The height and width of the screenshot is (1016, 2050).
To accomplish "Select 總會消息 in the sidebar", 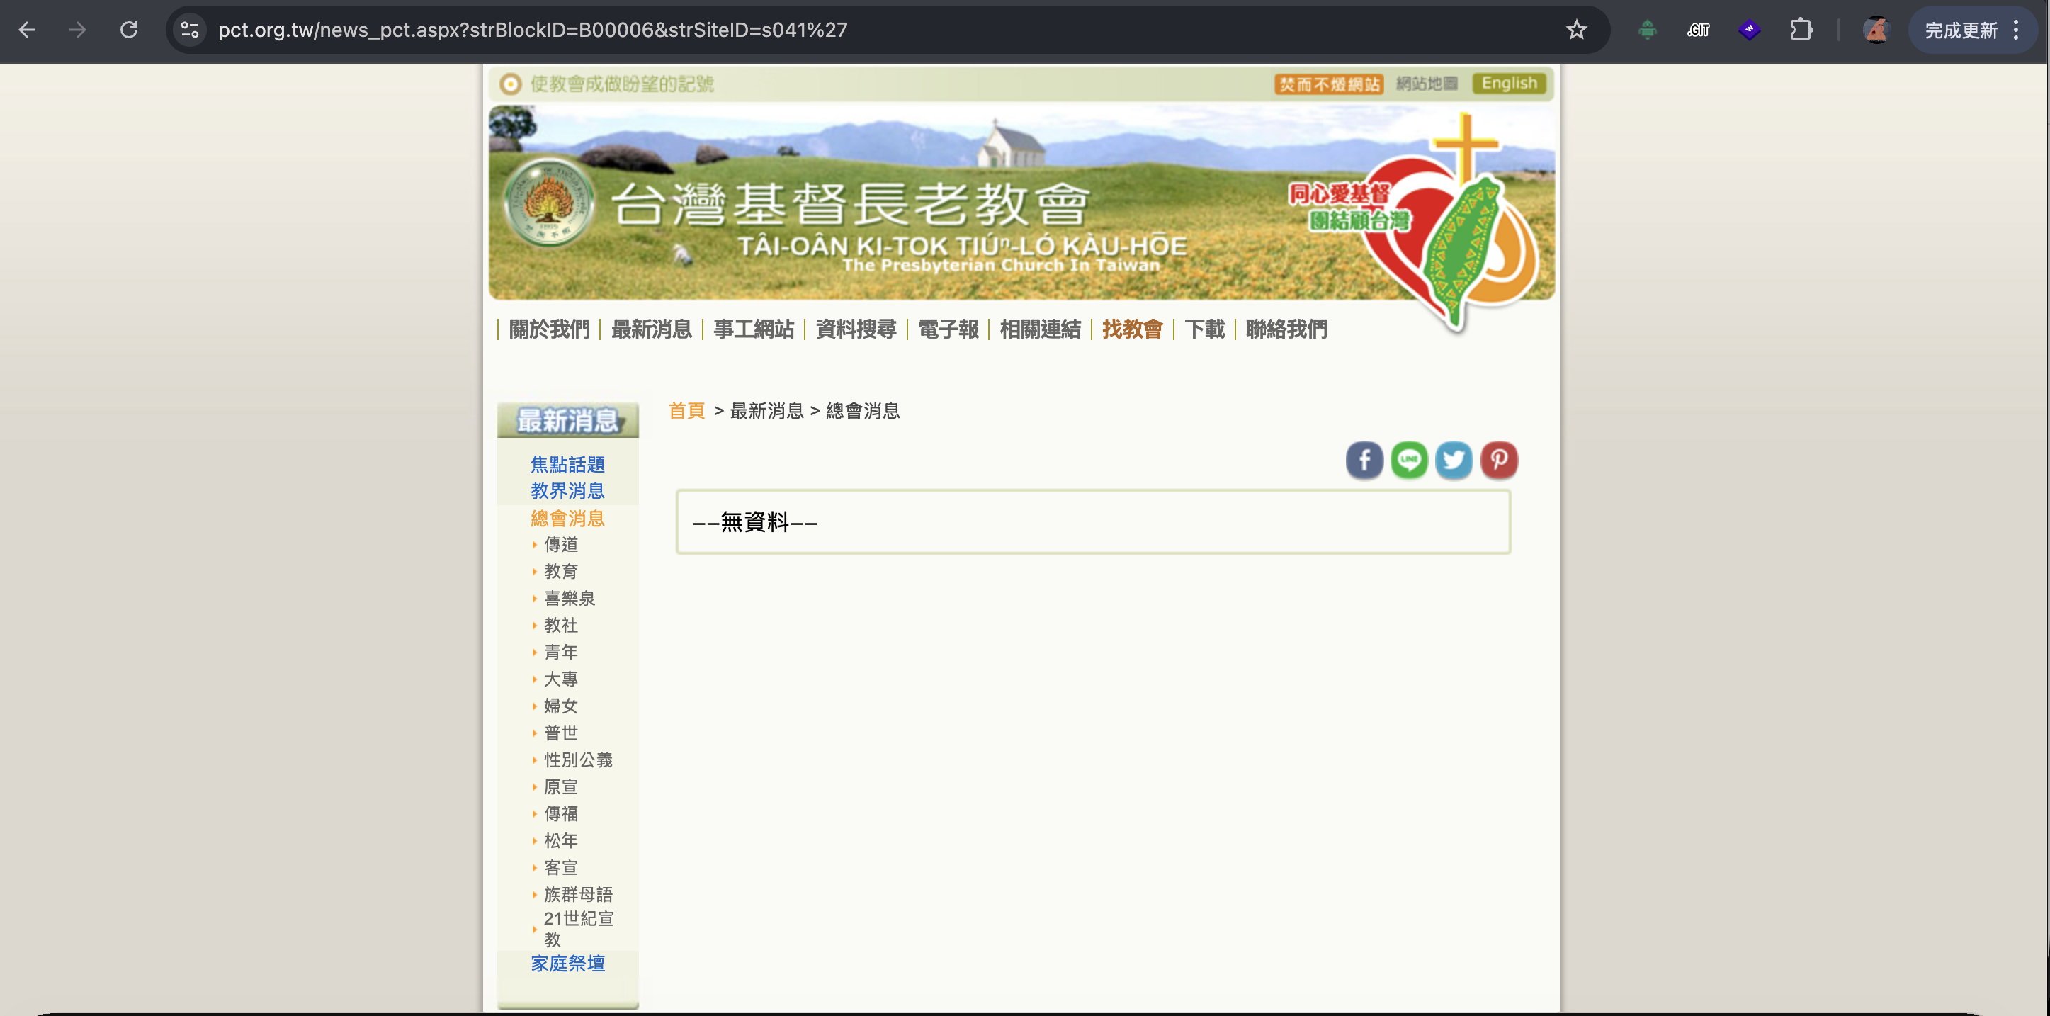I will [x=567, y=519].
